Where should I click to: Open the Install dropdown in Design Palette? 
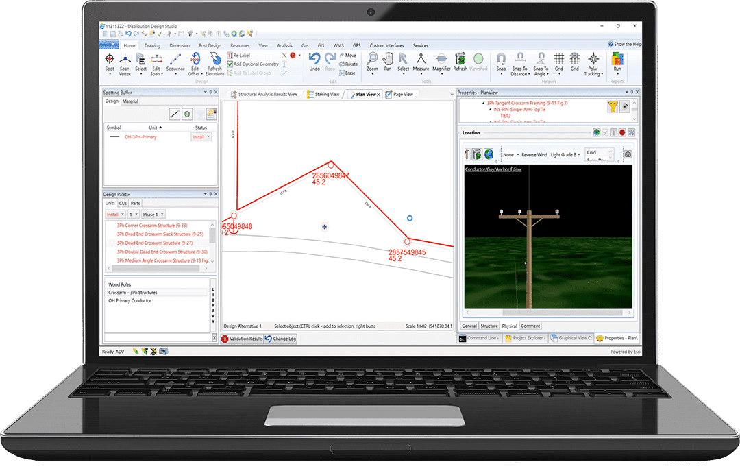[x=116, y=215]
